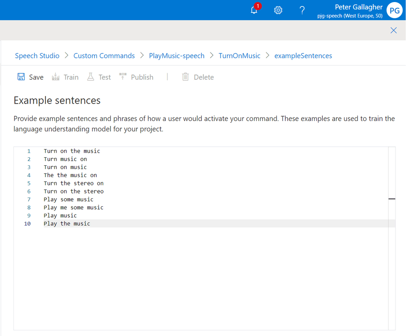Navigate to PlayMusic-speech breadcrumb
Image resolution: width=406 pixels, height=336 pixels.
[x=177, y=56]
